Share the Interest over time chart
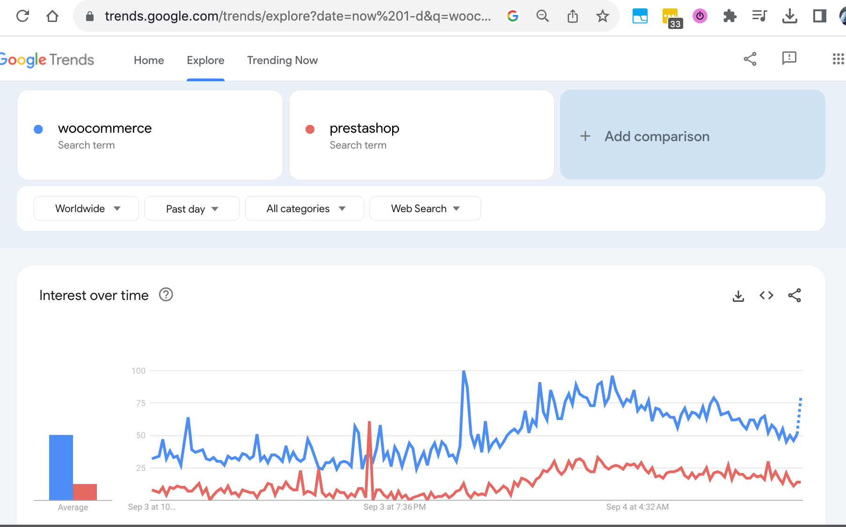Screen dimensions: 846x527 [x=794, y=296]
